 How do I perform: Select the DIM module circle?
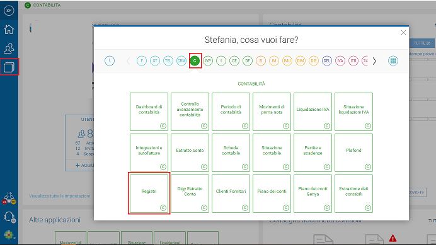pos(301,60)
